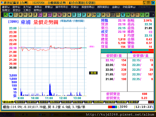Switch to the 個股總覽 tab

[98, 102]
